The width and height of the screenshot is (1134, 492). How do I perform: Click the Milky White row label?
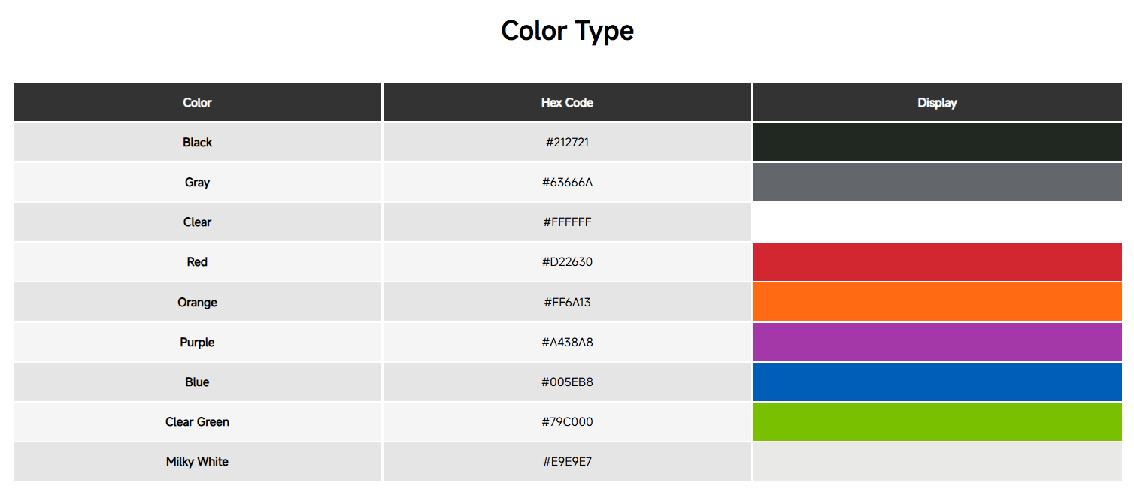[197, 461]
